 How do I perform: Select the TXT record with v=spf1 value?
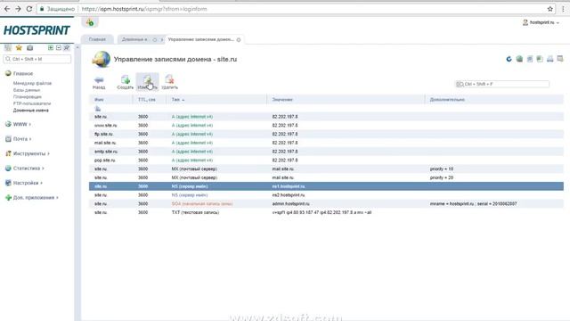[x=326, y=212]
